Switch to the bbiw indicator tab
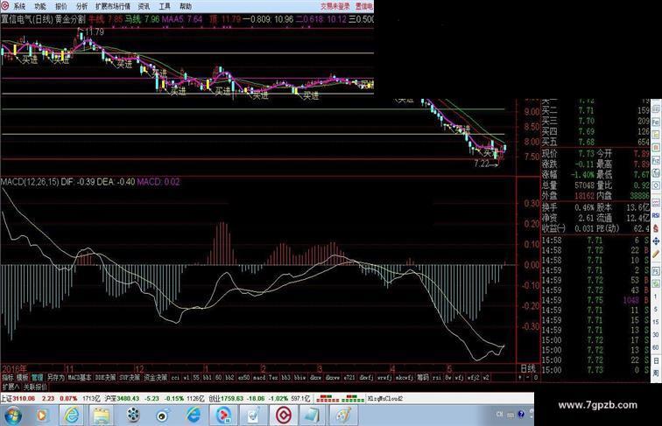Image resolution: width=662 pixels, height=426 pixels. (299, 378)
